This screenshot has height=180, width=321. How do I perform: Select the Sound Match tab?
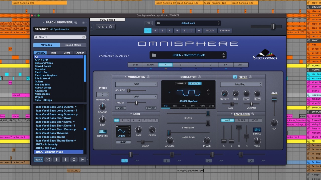[x=73, y=45]
